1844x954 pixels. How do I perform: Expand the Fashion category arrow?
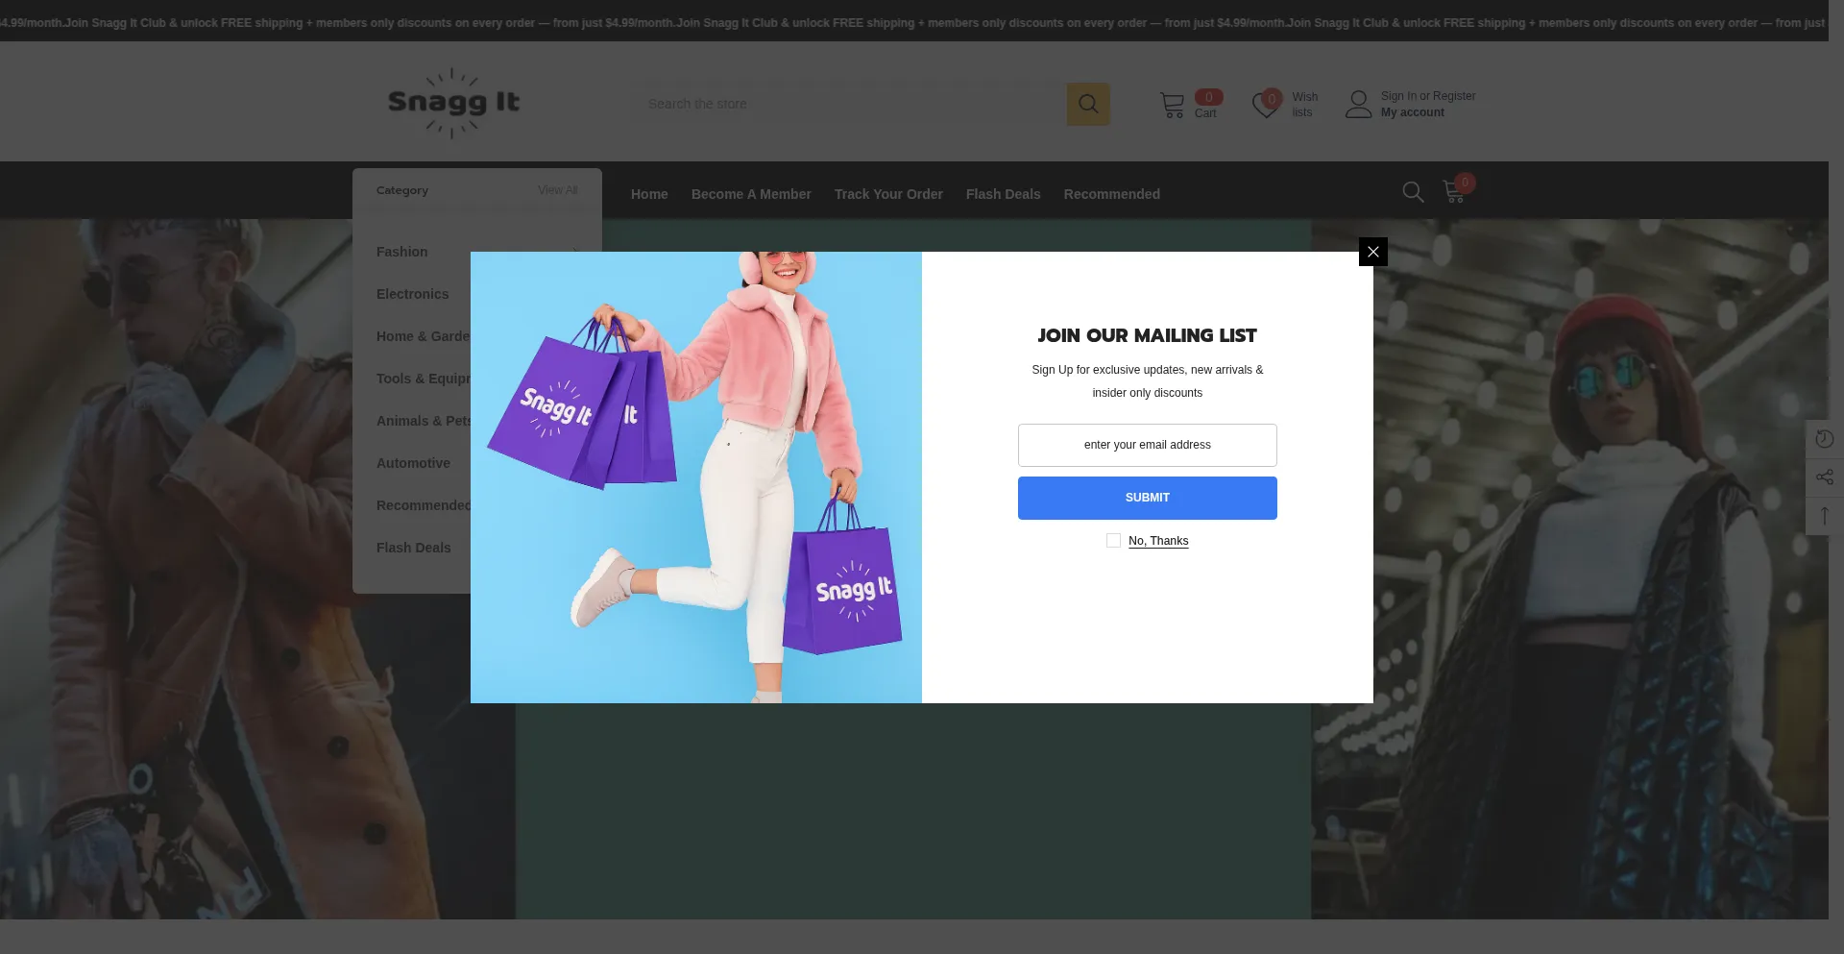pos(574,252)
